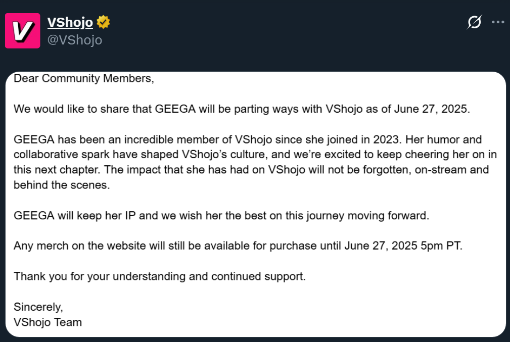Click the "Dear Community Members," greeting line

(x=84, y=78)
